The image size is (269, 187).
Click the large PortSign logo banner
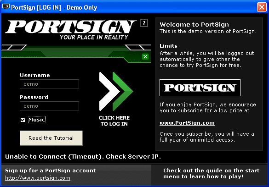tap(70, 27)
